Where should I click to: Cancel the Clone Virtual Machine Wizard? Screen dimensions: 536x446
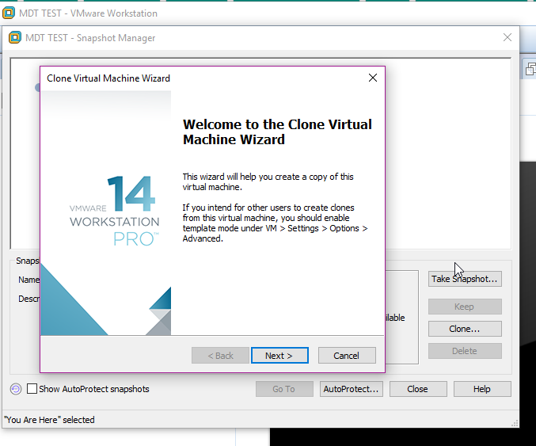pyautogui.click(x=347, y=356)
